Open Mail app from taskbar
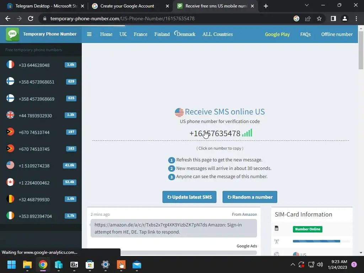Image resolution: width=364 pixels, height=273 pixels. (x=137, y=264)
